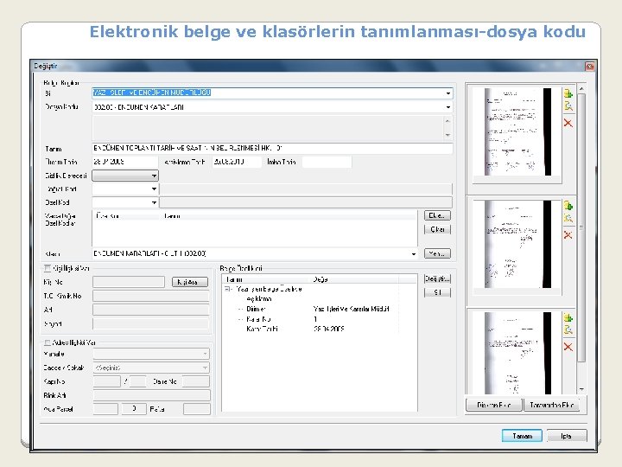Delete third thumbnail with red X
The height and width of the screenshot is (467, 622).
click(568, 347)
